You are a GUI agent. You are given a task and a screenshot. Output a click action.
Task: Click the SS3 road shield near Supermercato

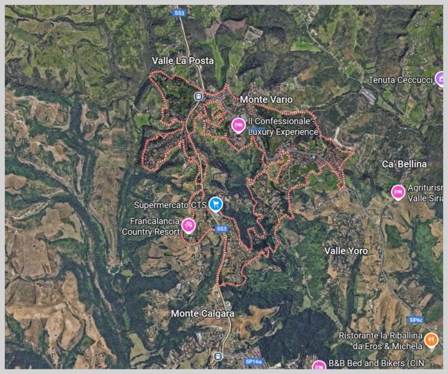(x=221, y=229)
